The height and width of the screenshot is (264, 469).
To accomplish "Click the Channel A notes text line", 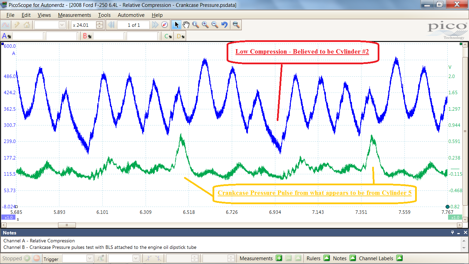I will pos(39,241).
